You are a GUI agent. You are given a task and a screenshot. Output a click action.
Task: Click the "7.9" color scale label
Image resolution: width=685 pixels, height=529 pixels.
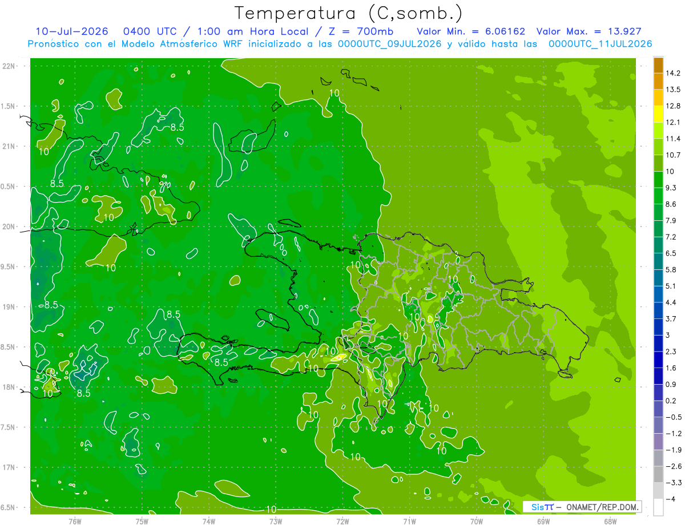click(671, 220)
